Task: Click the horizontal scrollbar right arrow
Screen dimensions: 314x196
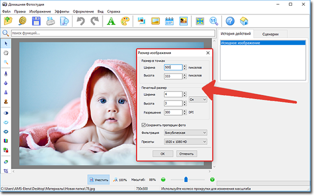Action: (x=210, y=171)
